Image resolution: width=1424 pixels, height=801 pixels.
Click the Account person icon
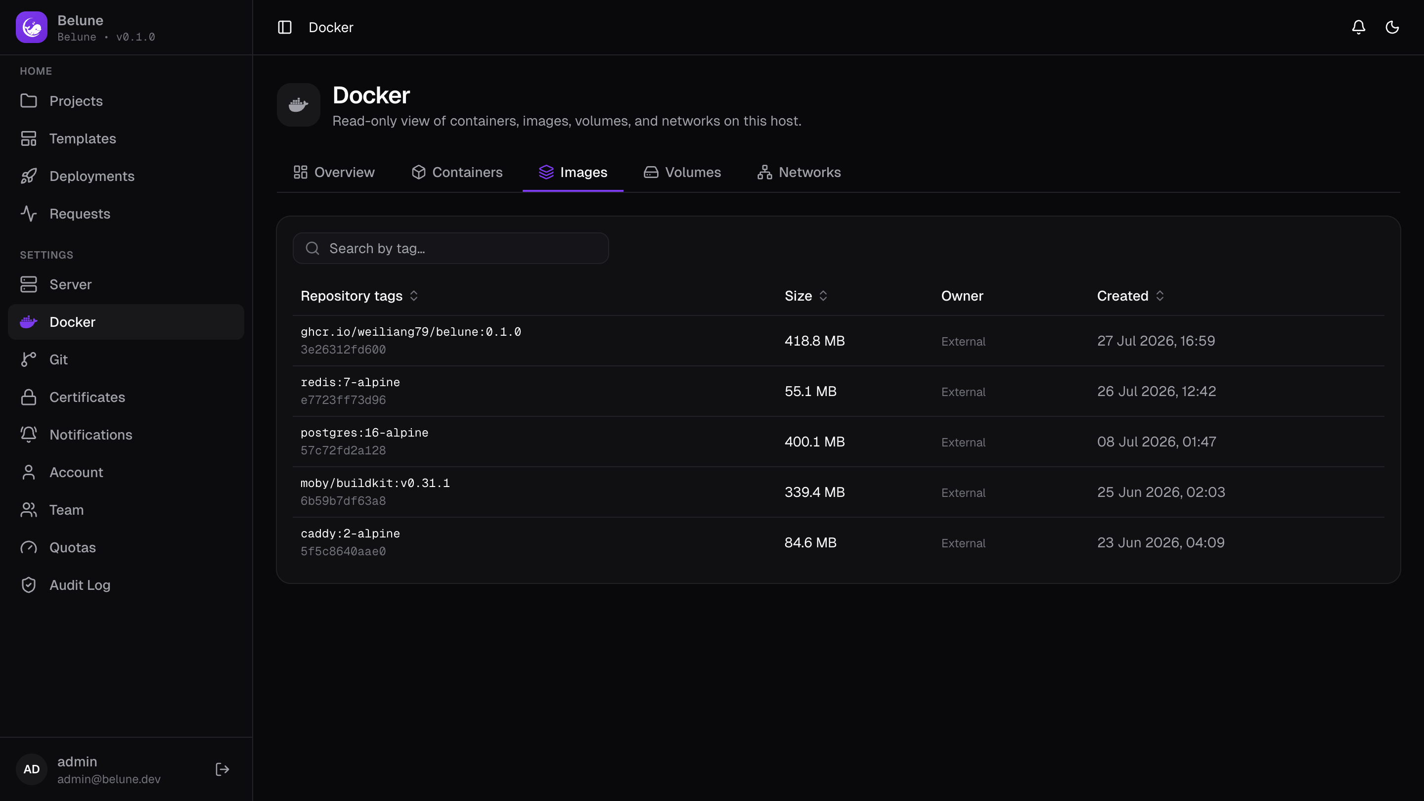pyautogui.click(x=29, y=472)
